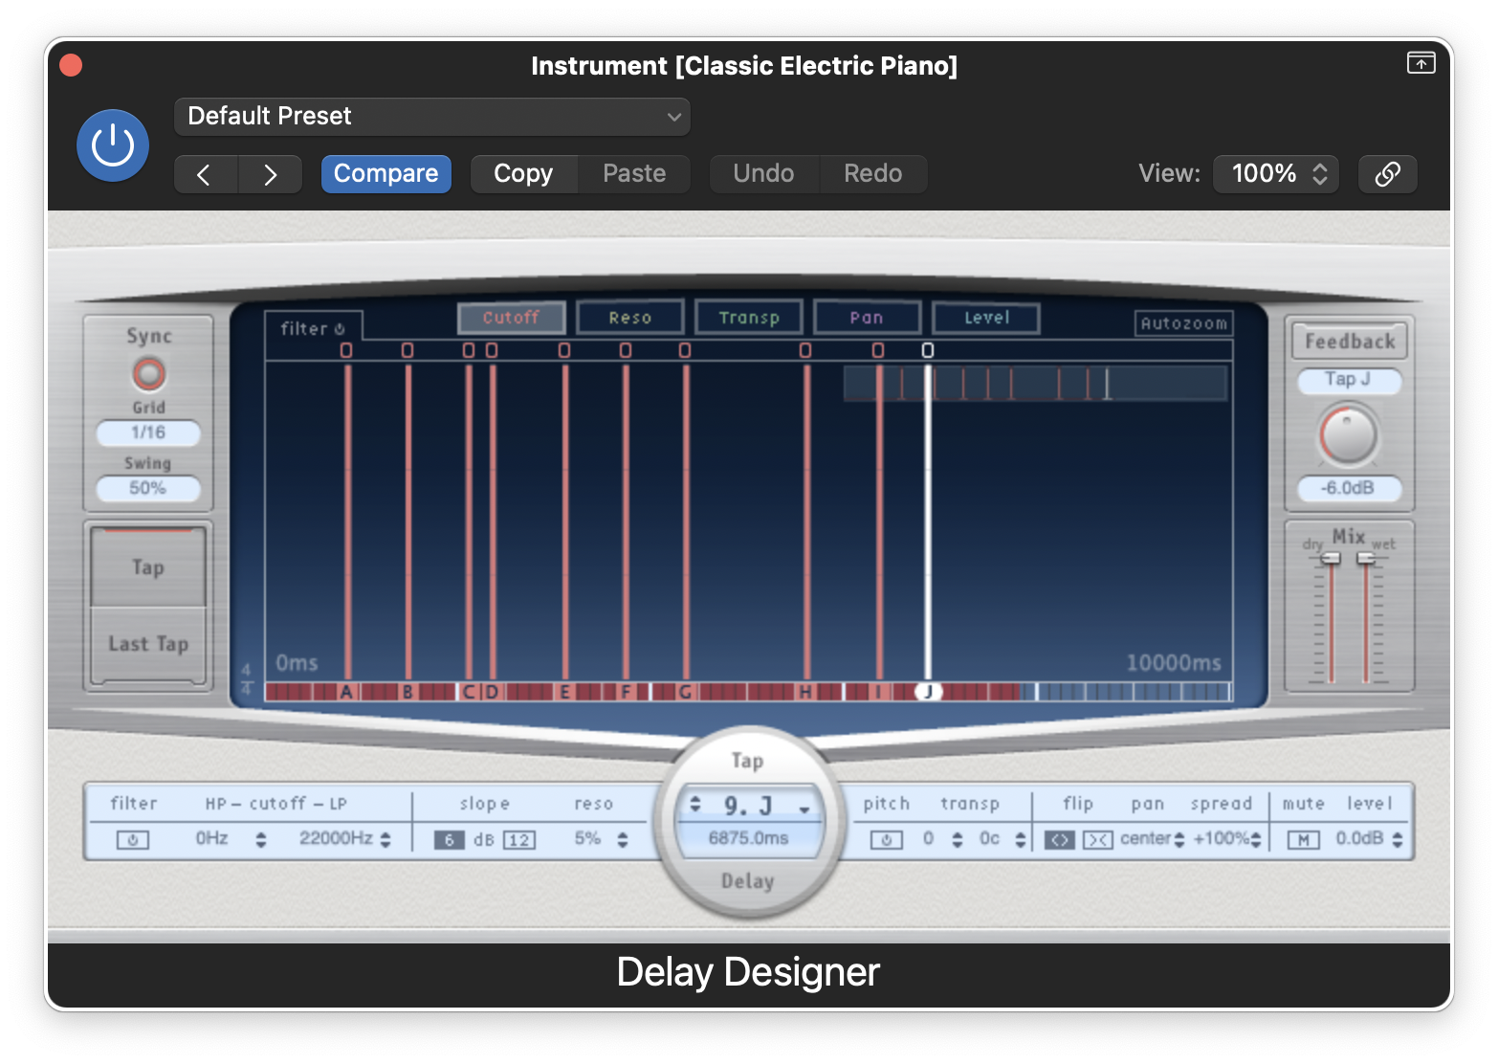This screenshot has width=1498, height=1064.
Task: Click the Last Tap button
Action: tap(148, 644)
